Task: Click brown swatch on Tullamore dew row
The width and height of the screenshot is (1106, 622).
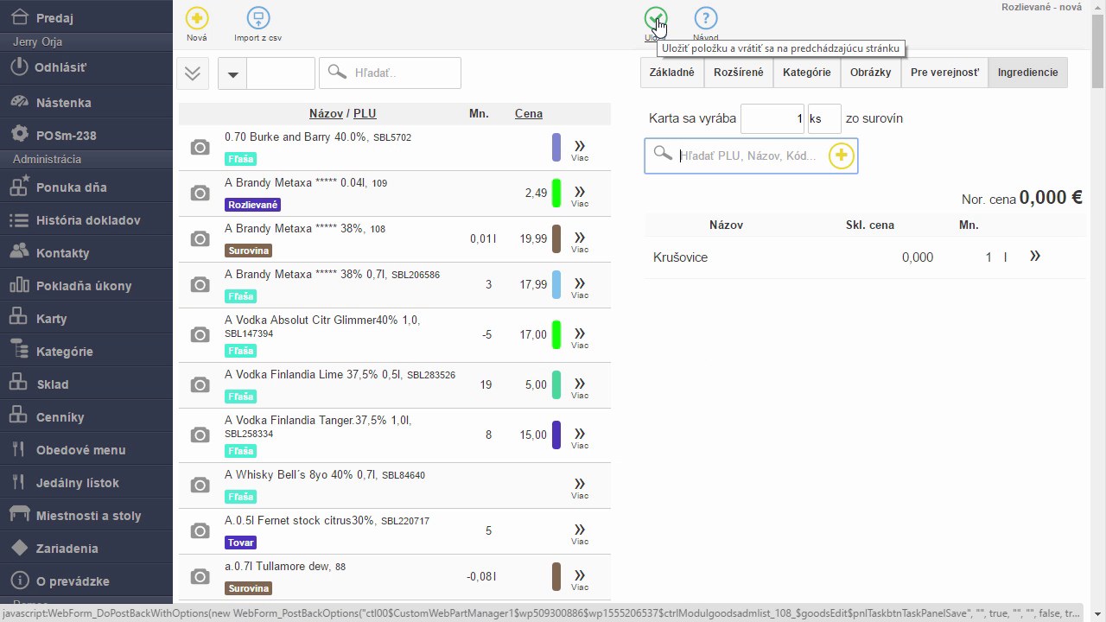Action: click(556, 577)
